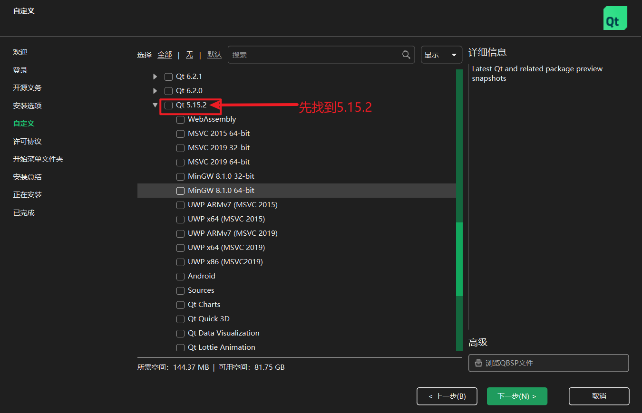This screenshot has height=413, width=642.
Task: Check UWP ARMv7 (MSVC 2015)
Action: [180, 205]
